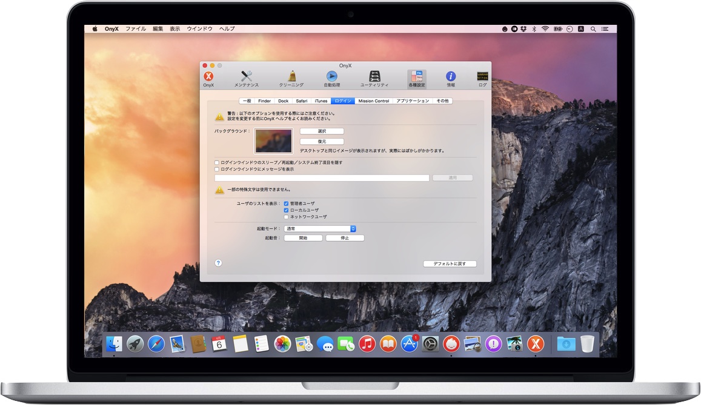Open Contacts book in the dock
The width and height of the screenshot is (701, 410).
pyautogui.click(x=198, y=344)
